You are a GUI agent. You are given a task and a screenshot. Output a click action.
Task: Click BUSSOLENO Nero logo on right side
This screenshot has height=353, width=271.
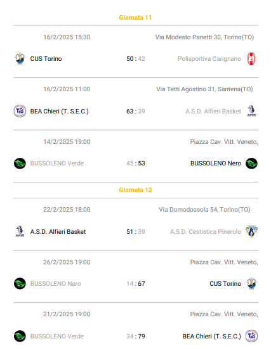pos(251,164)
